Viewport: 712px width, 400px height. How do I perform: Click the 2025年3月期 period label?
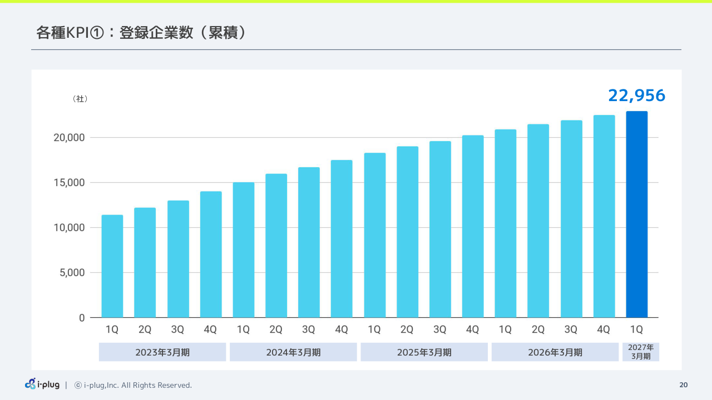(x=424, y=352)
